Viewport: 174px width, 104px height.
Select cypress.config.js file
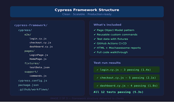pyautogui.click(x=33, y=81)
